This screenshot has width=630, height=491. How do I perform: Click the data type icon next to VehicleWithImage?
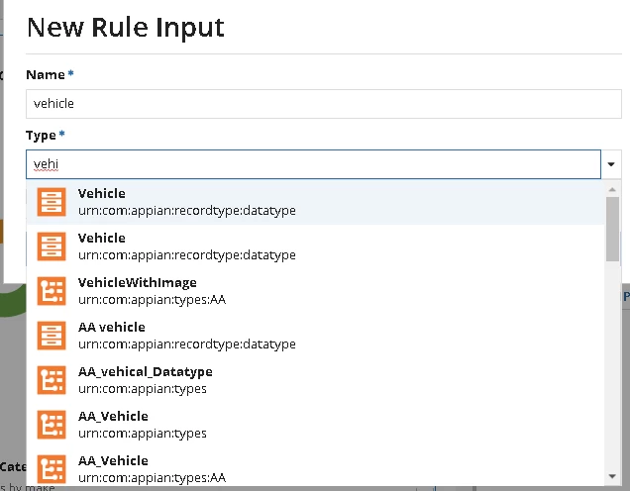52,291
